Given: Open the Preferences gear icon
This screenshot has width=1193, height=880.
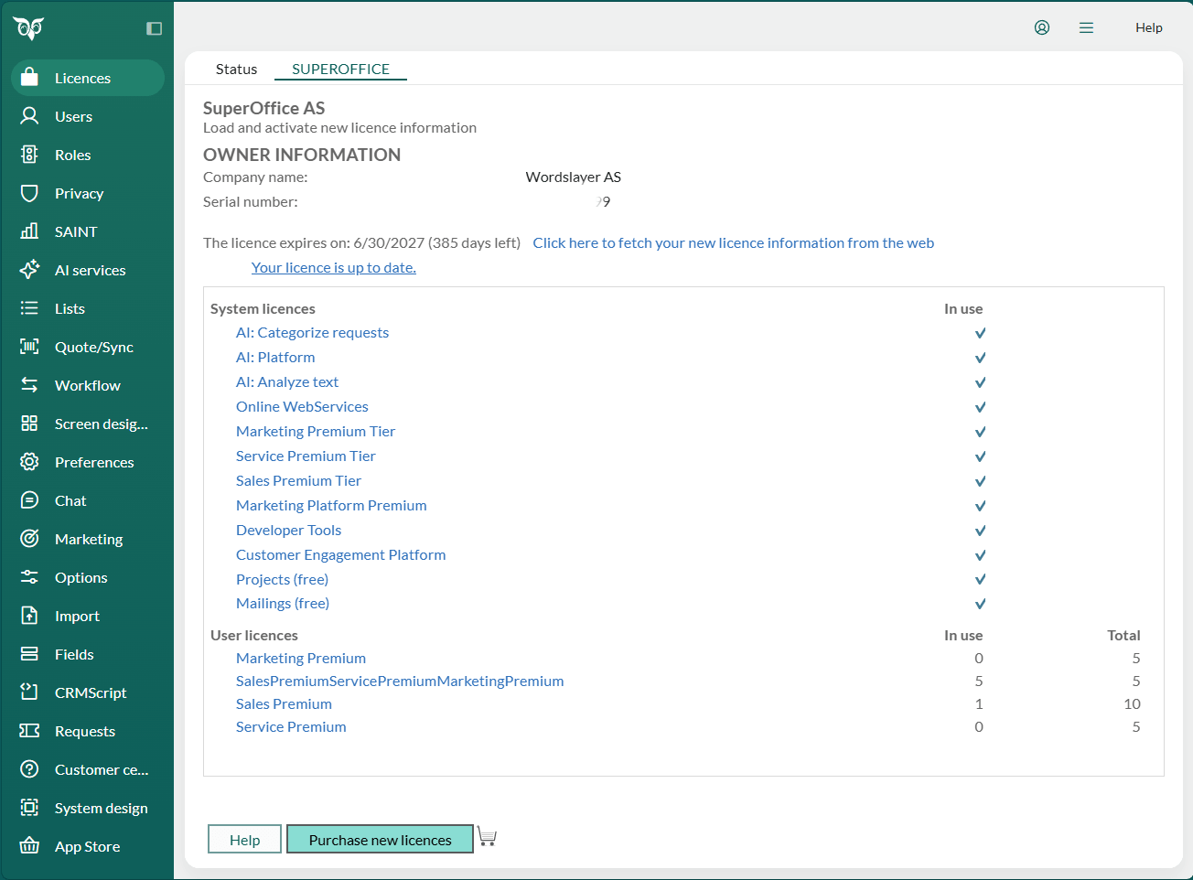Looking at the screenshot, I should coord(29,462).
